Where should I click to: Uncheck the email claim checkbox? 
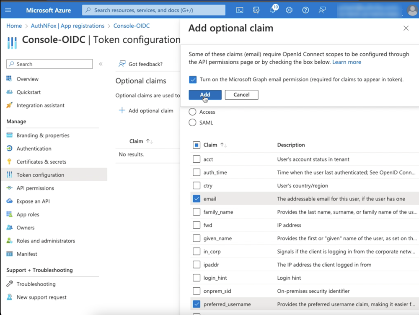point(197,199)
